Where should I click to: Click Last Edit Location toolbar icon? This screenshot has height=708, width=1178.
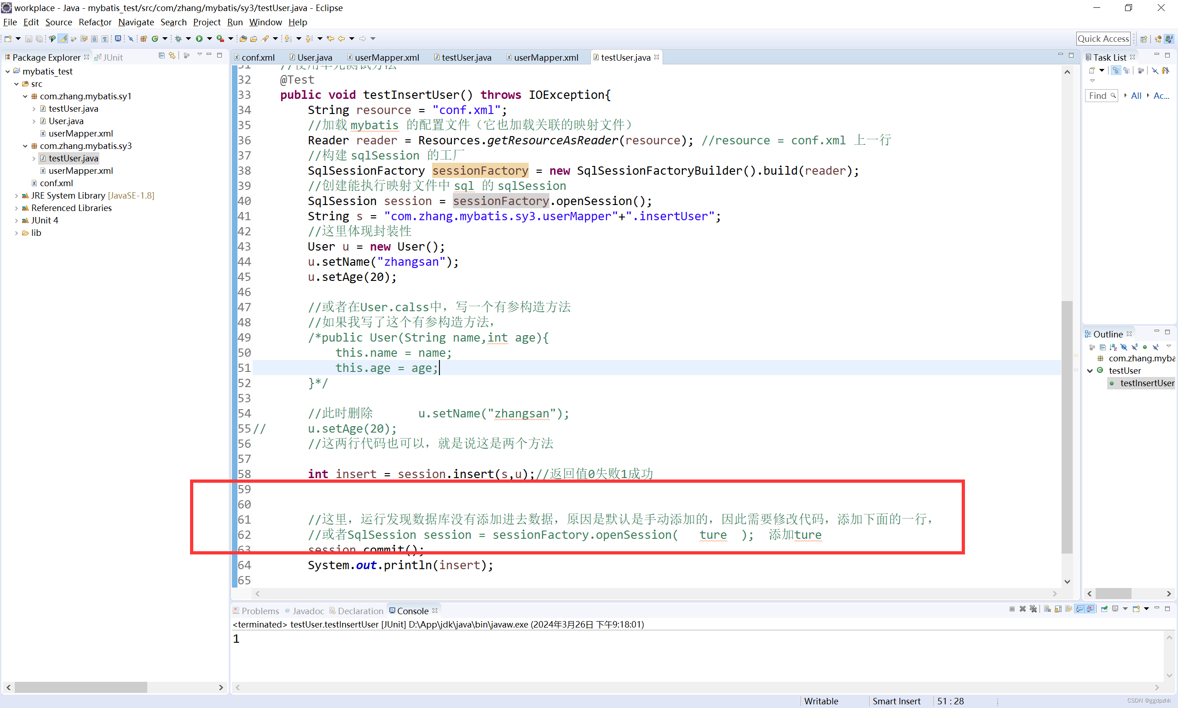(x=330, y=39)
